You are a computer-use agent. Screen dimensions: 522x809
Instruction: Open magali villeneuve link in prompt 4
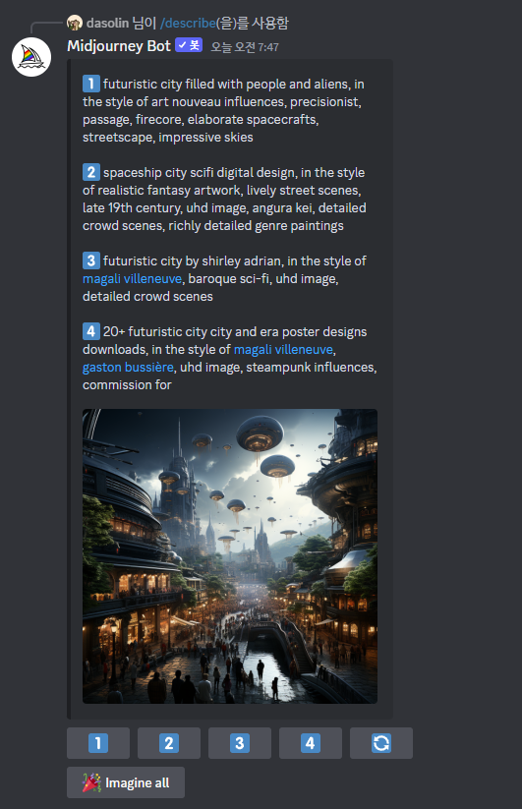[x=283, y=349]
